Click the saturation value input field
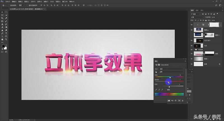Viewport: 224px width, 121px height. point(181,80)
